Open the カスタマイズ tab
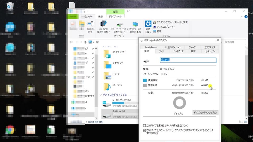This screenshot has width=253, height=142. (x=210, y=47)
